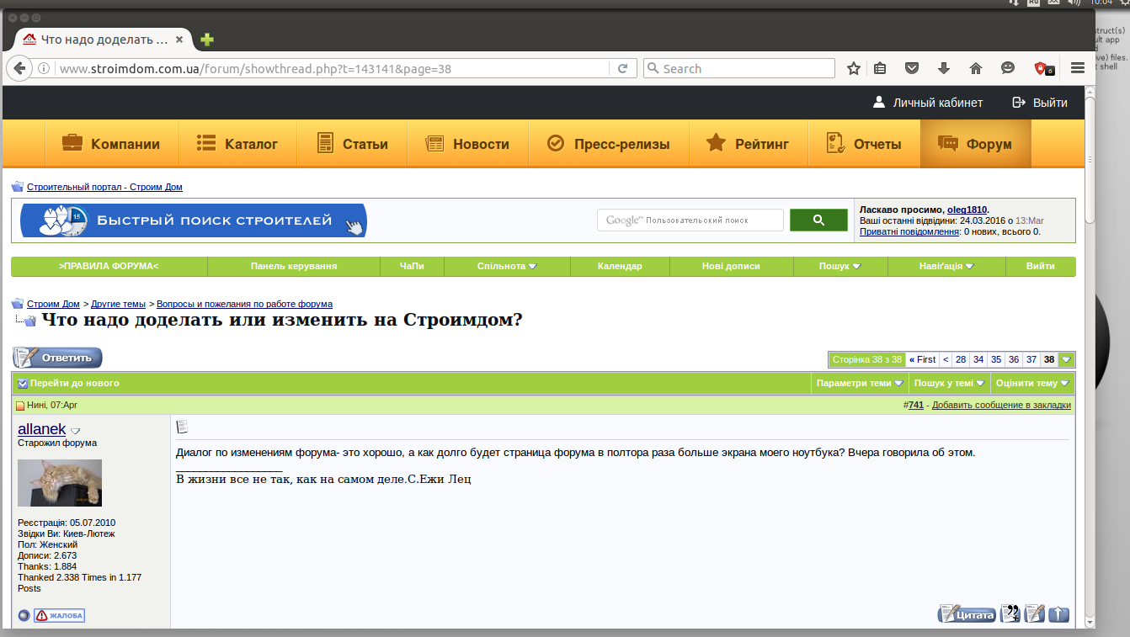
Task: Click the quick reply pencil icon
Action: pos(1035,614)
